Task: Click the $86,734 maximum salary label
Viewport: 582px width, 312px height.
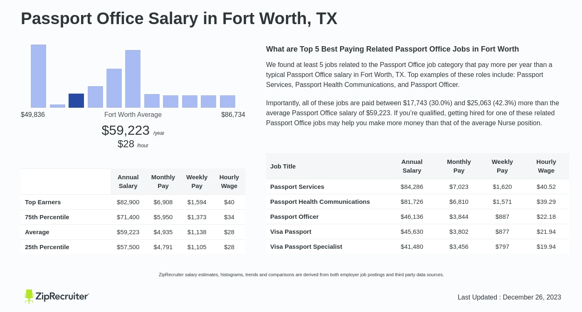Action: tap(233, 115)
